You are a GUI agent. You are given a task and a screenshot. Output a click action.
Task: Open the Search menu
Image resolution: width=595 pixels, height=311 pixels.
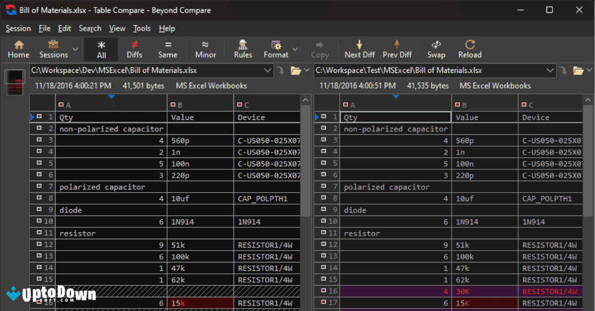pos(90,28)
